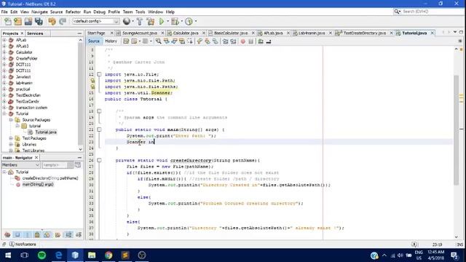Click the Profile Project clock icon
This screenshot has width=466, height=262.
tap(189, 21)
